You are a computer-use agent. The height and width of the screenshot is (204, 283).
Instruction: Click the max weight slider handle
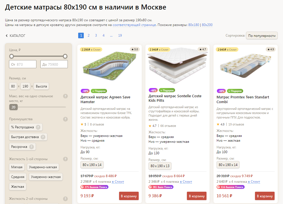pyautogui.click(x=13, y=107)
